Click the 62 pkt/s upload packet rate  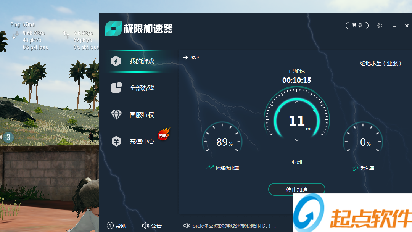(83, 40)
